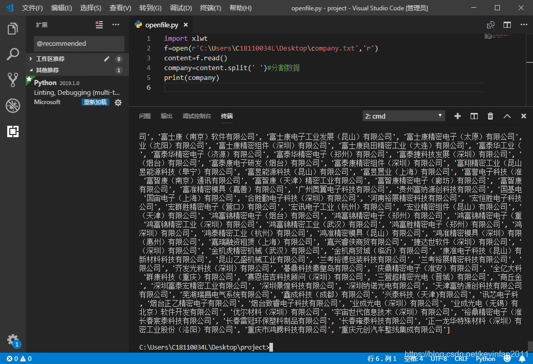This screenshot has width=533, height=364.
Task: Split the terminal panel
Action: coord(474,116)
